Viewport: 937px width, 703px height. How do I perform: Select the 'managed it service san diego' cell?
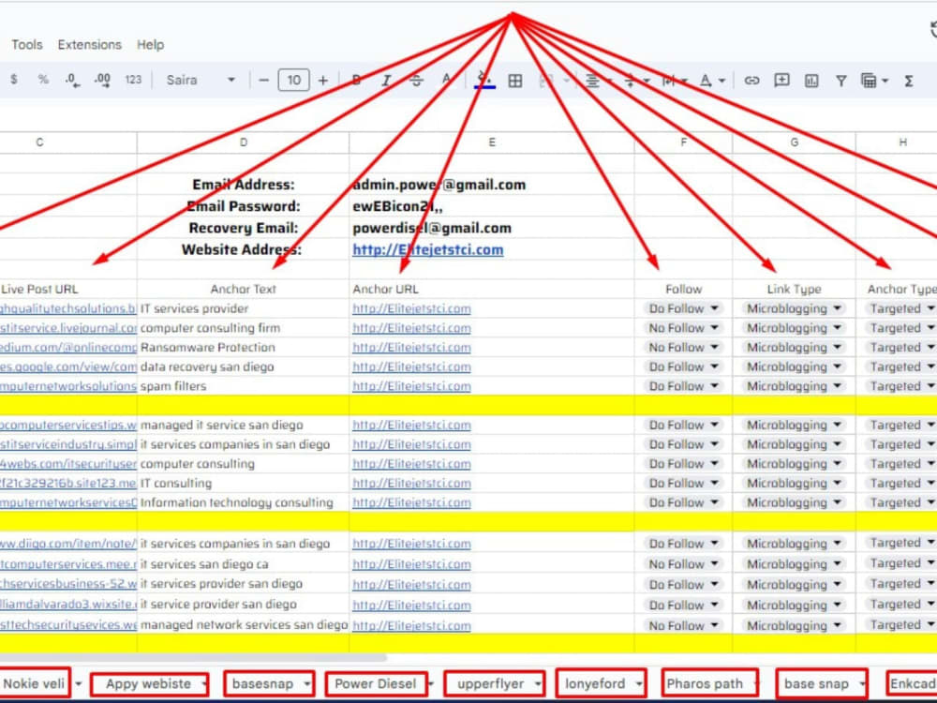(244, 425)
